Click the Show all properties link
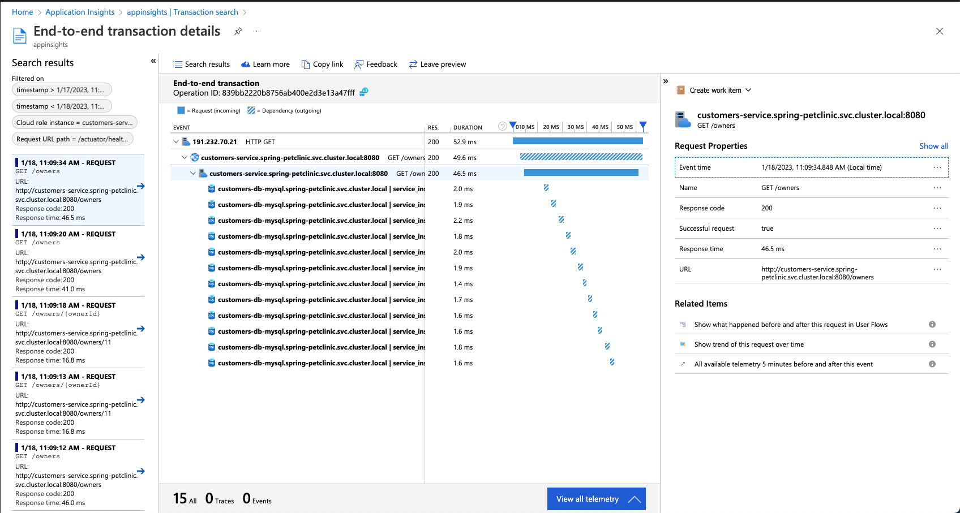Viewport: 960px width, 513px height. coord(933,146)
